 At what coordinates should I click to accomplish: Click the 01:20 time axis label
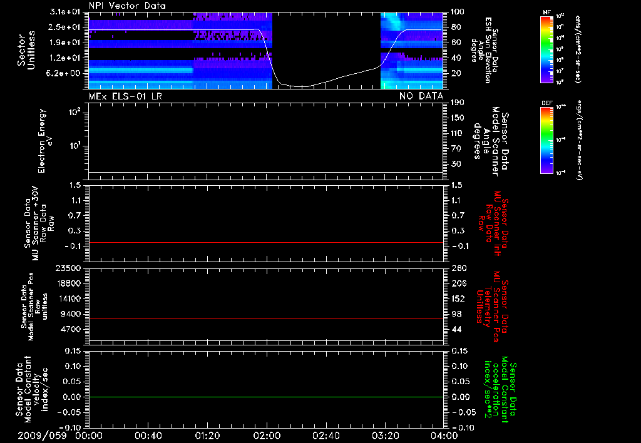[x=207, y=435]
